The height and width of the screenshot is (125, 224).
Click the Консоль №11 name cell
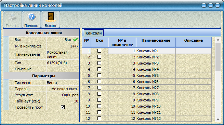click(x=156, y=112)
